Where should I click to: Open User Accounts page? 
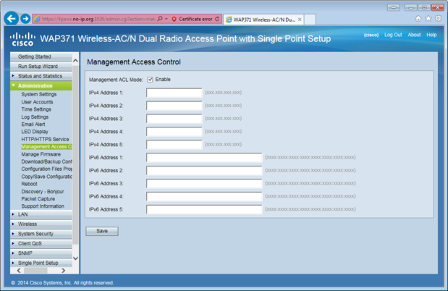pos(37,102)
